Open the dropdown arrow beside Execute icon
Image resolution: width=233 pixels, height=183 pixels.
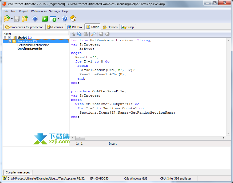tap(58, 19)
